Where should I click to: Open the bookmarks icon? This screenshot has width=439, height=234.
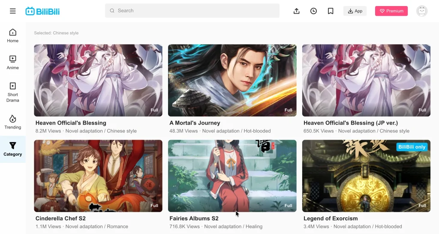coord(331,11)
